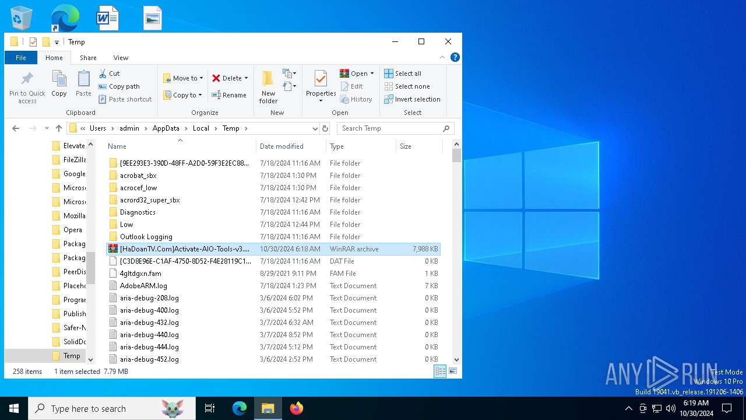Select the Cut command
This screenshot has height=420, width=746.
coord(109,73)
